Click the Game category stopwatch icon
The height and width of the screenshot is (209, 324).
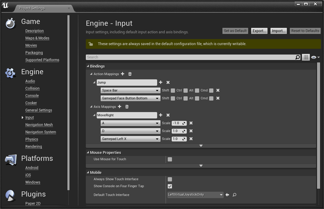pos(10,23)
